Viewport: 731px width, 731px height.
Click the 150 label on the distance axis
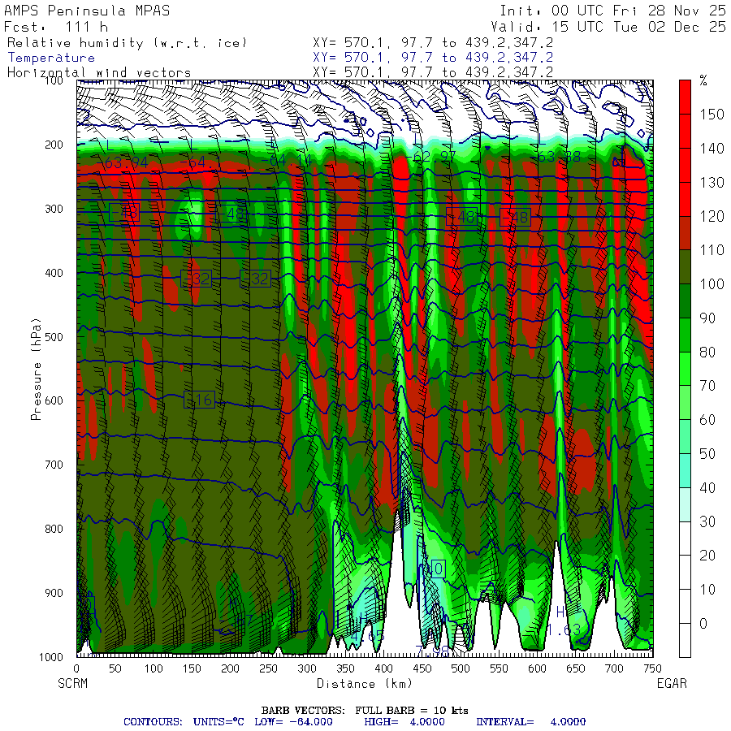pyautogui.click(x=192, y=668)
